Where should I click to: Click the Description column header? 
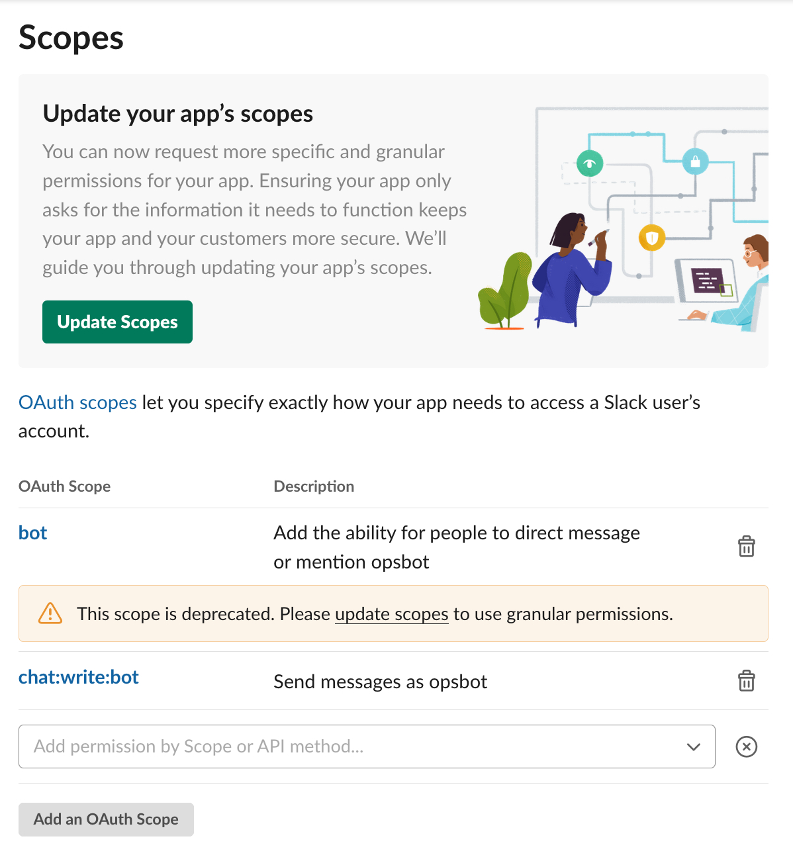pos(314,486)
